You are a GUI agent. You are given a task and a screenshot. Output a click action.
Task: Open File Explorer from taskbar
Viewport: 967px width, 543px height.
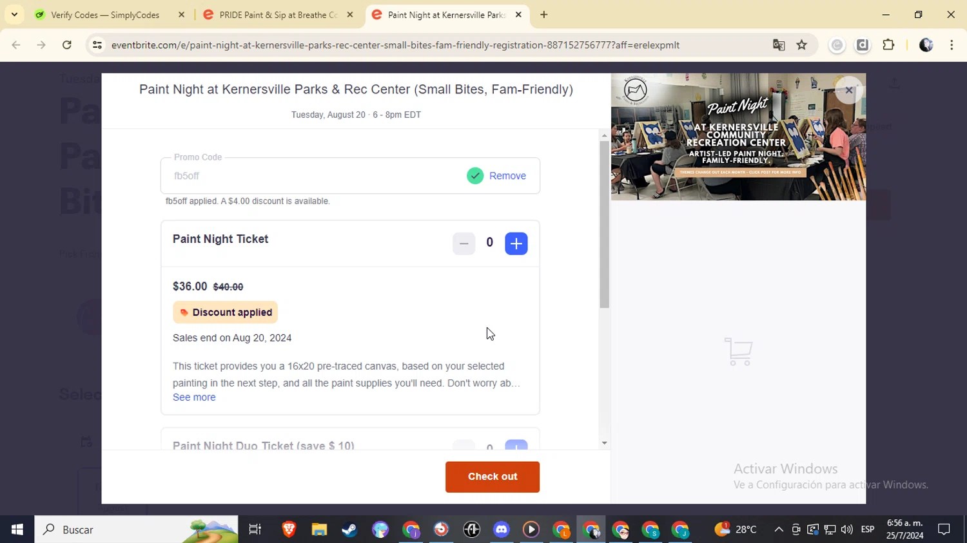click(x=319, y=529)
